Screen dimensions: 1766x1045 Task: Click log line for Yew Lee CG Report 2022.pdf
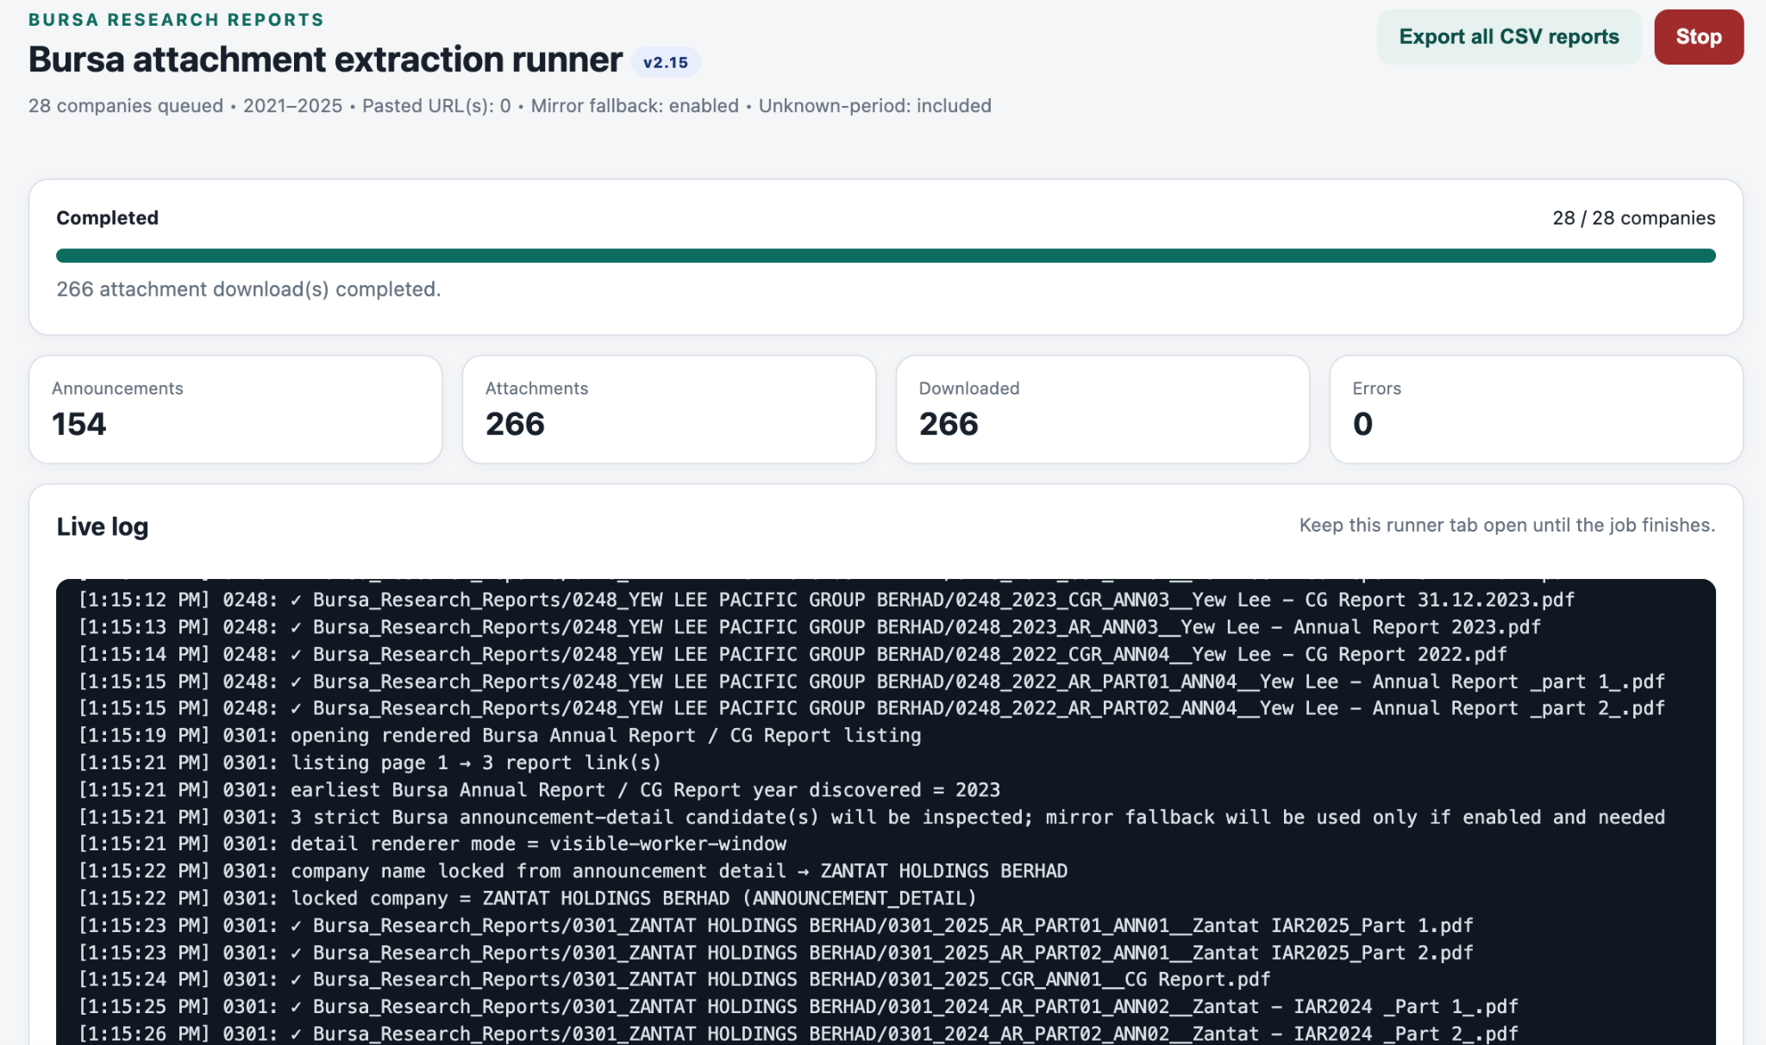tap(792, 654)
